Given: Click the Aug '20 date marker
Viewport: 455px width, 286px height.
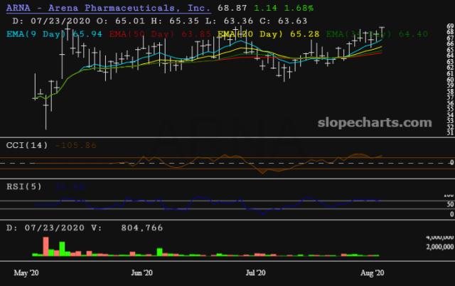Looking at the screenshot, I should click(x=372, y=272).
